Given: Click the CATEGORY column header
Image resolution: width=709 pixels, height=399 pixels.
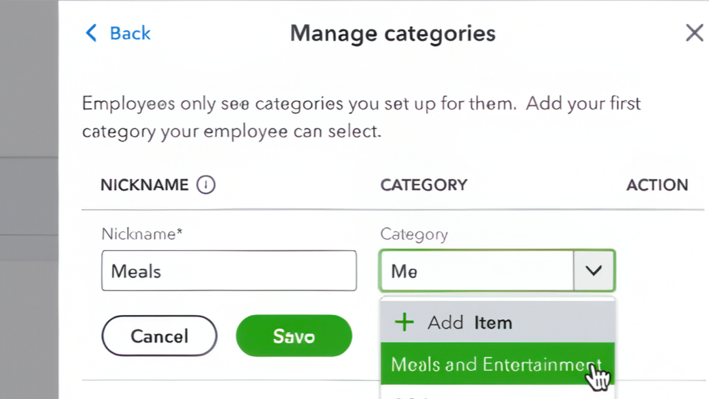Looking at the screenshot, I should (x=423, y=185).
